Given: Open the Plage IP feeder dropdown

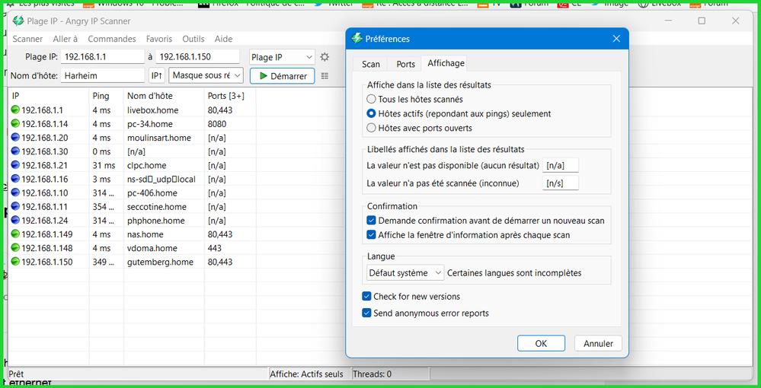Looking at the screenshot, I should pos(282,57).
